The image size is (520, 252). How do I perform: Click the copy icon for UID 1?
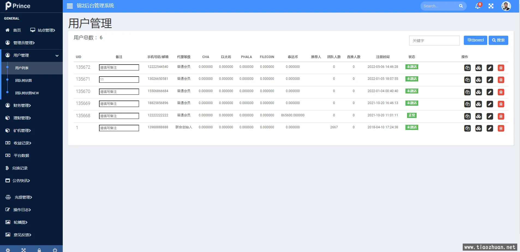coord(467,128)
